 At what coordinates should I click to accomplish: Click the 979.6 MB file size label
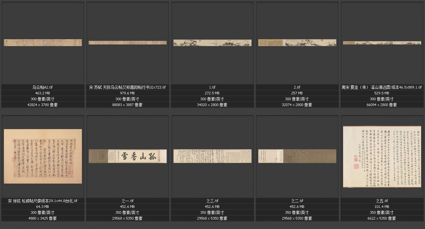click(x=127, y=93)
